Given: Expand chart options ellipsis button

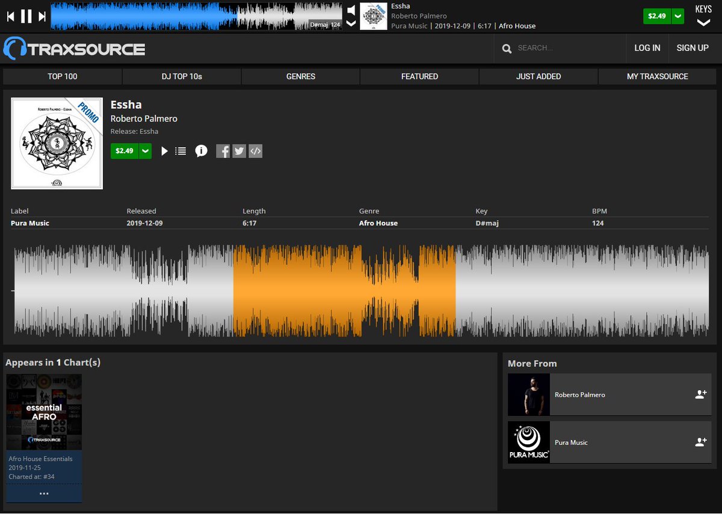Looking at the screenshot, I should tap(44, 494).
